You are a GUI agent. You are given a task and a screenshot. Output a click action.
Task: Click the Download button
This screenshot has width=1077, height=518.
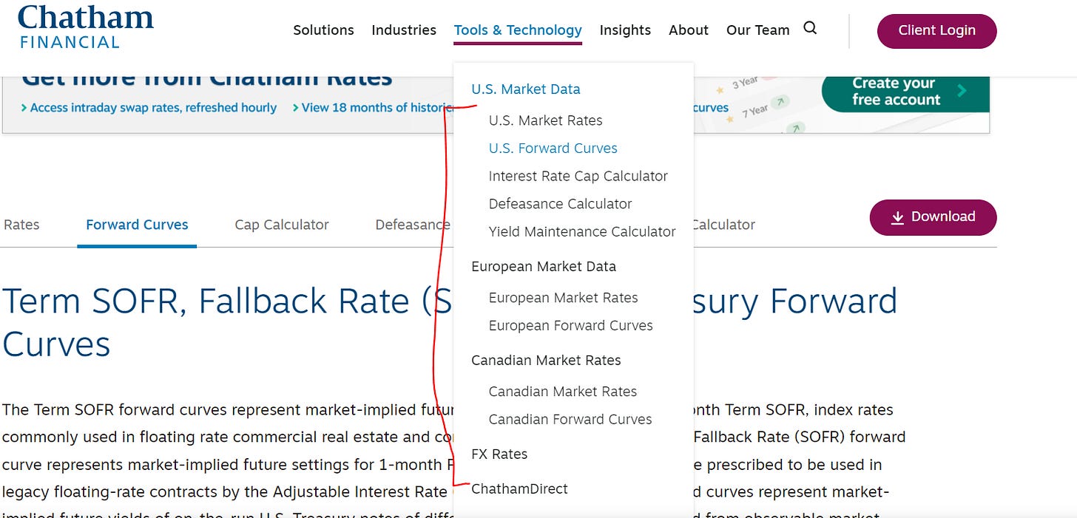pos(933,217)
